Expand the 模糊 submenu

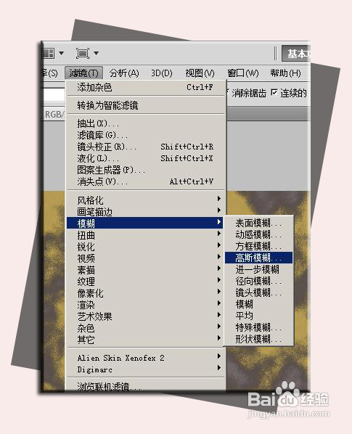(x=145, y=223)
